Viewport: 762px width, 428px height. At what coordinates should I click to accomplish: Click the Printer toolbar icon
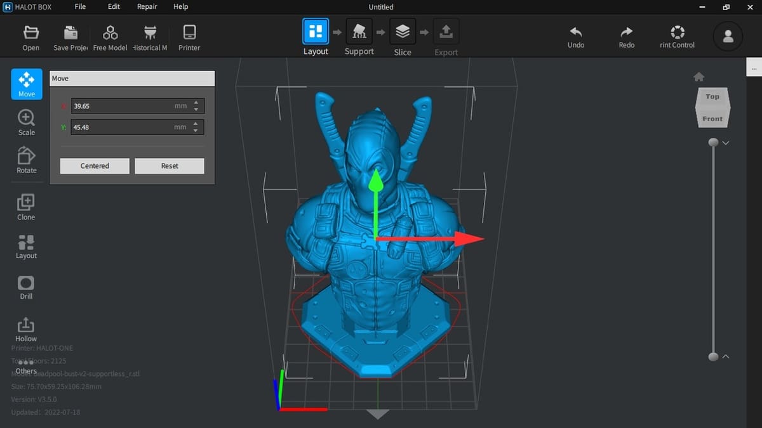pyautogui.click(x=189, y=38)
